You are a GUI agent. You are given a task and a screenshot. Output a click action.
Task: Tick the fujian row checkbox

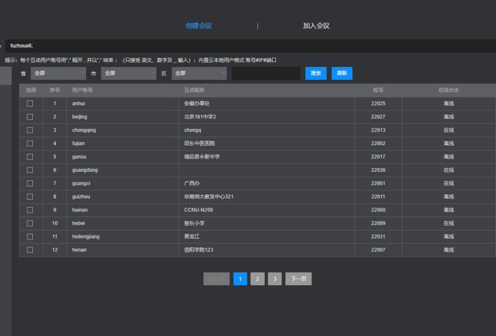click(x=30, y=143)
